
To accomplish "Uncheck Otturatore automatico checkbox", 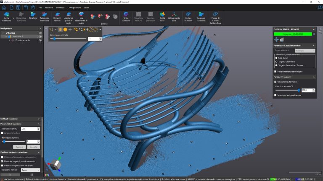I will pos(275,81).
